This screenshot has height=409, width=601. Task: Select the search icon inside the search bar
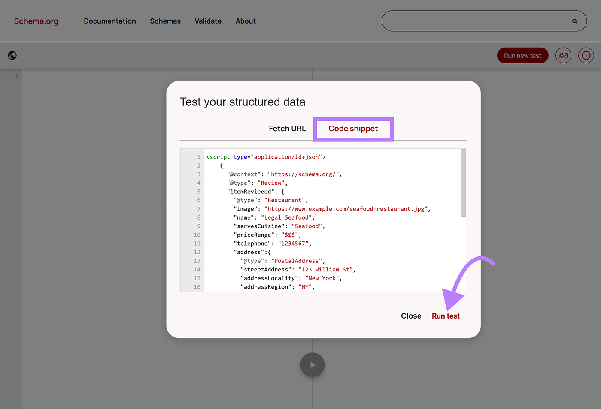click(x=575, y=21)
